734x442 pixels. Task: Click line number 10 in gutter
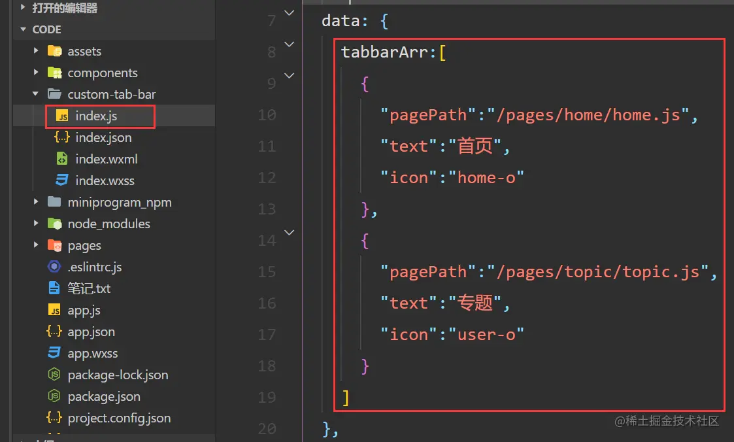coord(267,114)
